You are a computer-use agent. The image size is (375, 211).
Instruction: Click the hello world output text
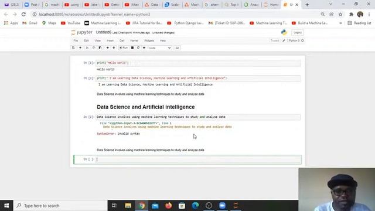click(105, 69)
